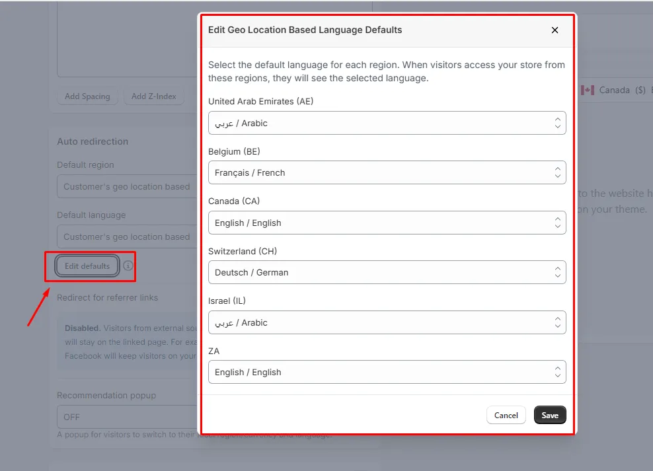Click the Add Spacing button

87,96
